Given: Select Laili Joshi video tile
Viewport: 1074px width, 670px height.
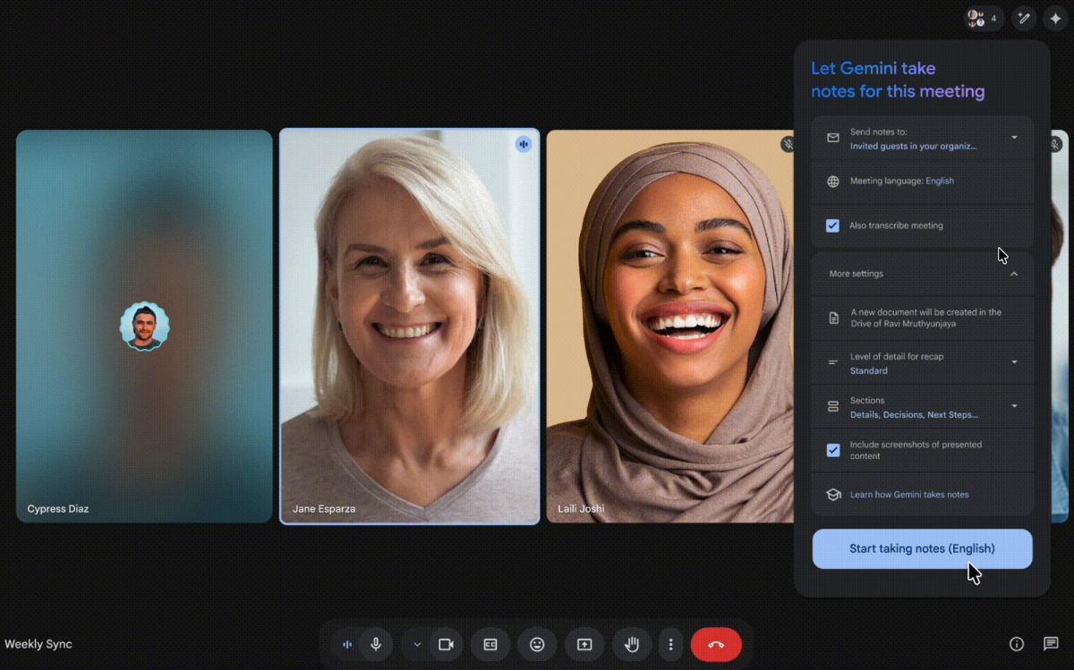Looking at the screenshot, I should pyautogui.click(x=669, y=327).
